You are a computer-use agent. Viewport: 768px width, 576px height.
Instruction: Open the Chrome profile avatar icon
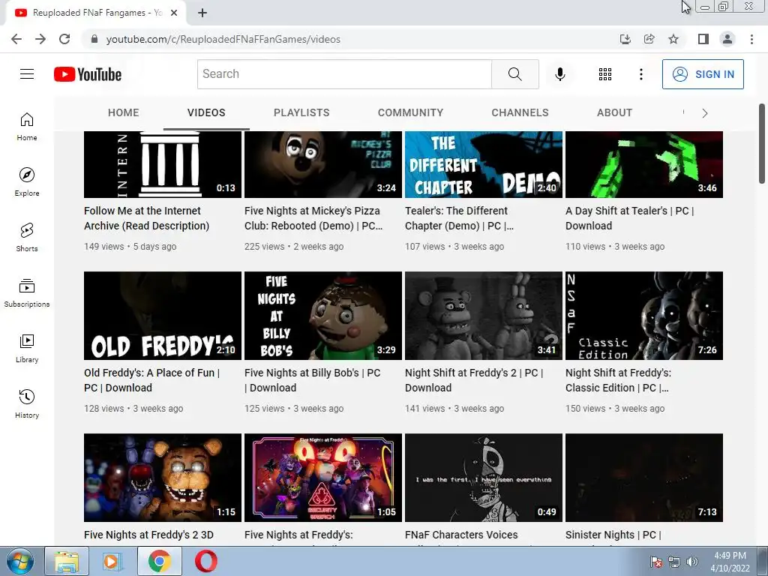(727, 39)
